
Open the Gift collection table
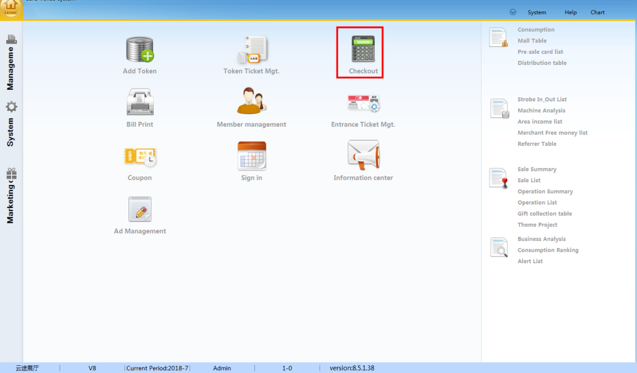tap(545, 213)
